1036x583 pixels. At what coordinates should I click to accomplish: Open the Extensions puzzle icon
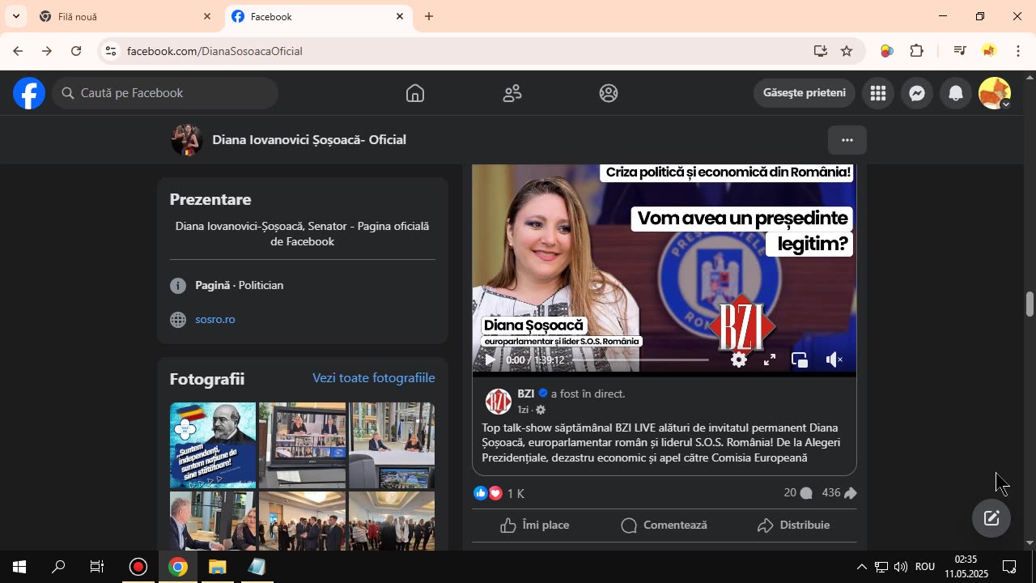pyautogui.click(x=916, y=51)
